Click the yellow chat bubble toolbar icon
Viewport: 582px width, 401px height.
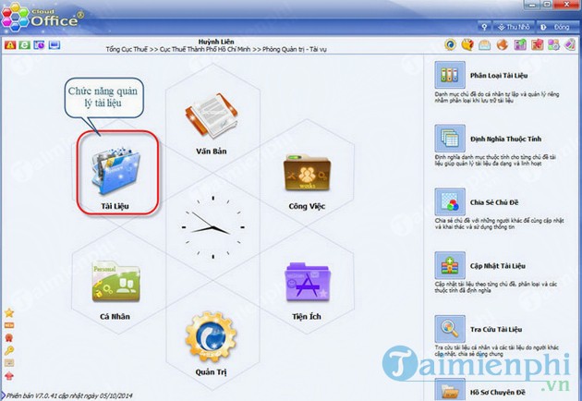click(x=467, y=45)
